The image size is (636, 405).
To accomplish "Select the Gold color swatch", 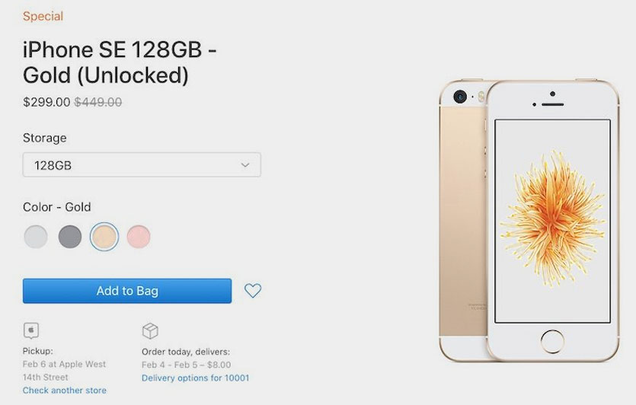I will (104, 236).
